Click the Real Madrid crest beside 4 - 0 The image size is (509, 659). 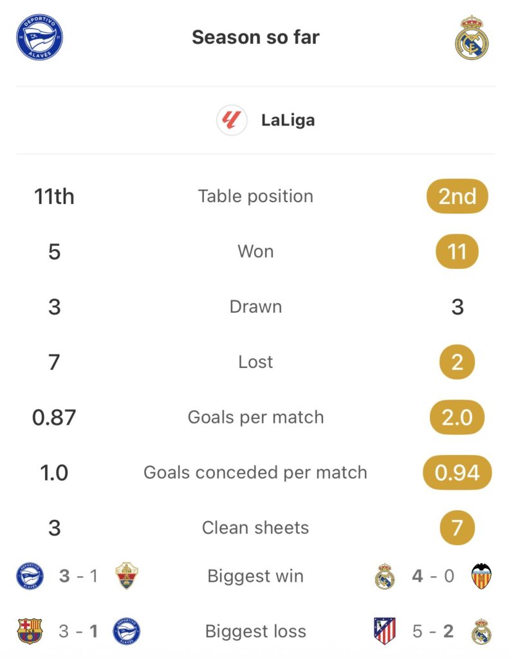[x=385, y=575]
